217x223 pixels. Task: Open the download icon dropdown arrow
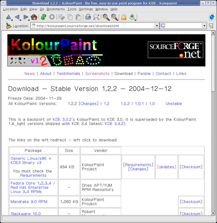coord(136,20)
